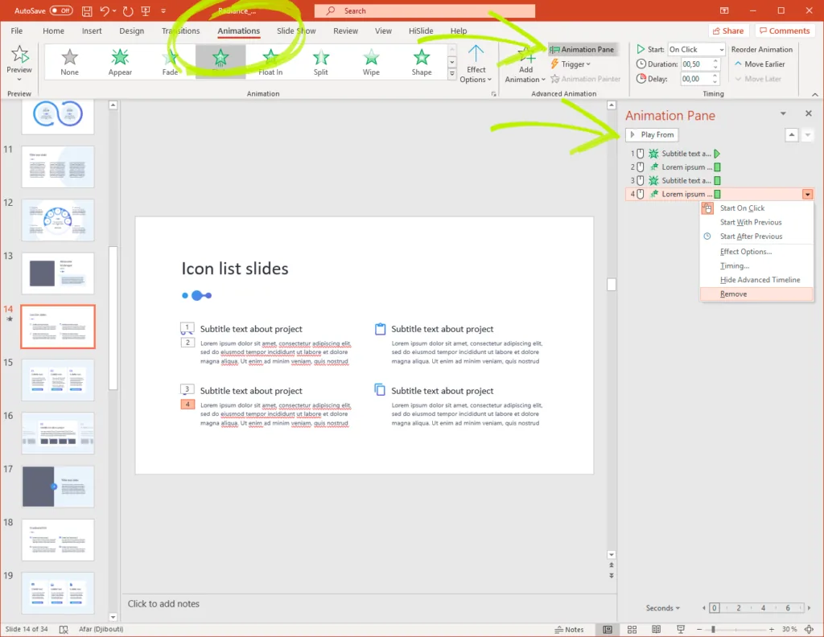This screenshot has width=824, height=637.
Task: Open the File menu
Action: click(17, 31)
